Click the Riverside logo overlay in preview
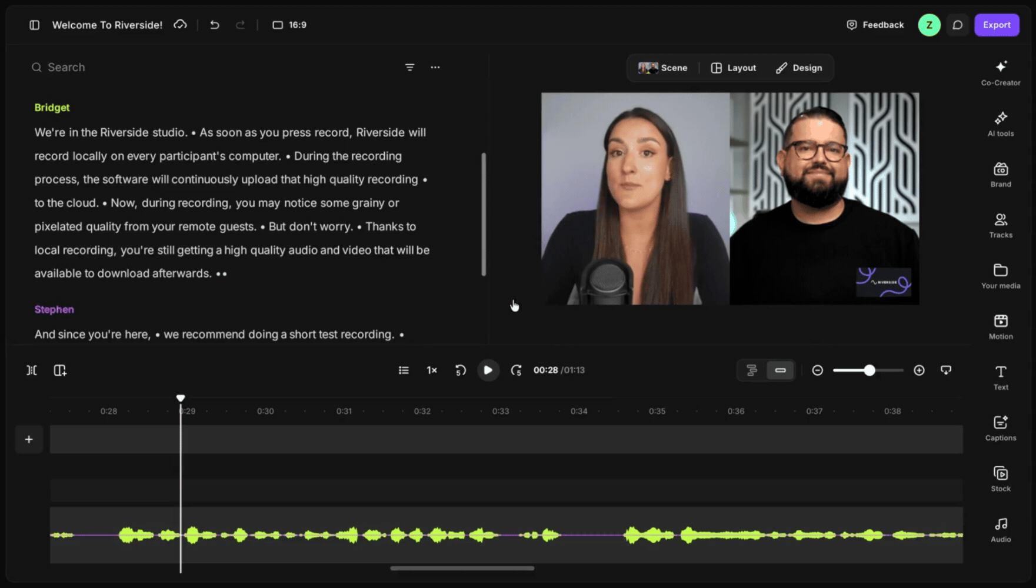This screenshot has width=1036, height=588. (x=883, y=282)
